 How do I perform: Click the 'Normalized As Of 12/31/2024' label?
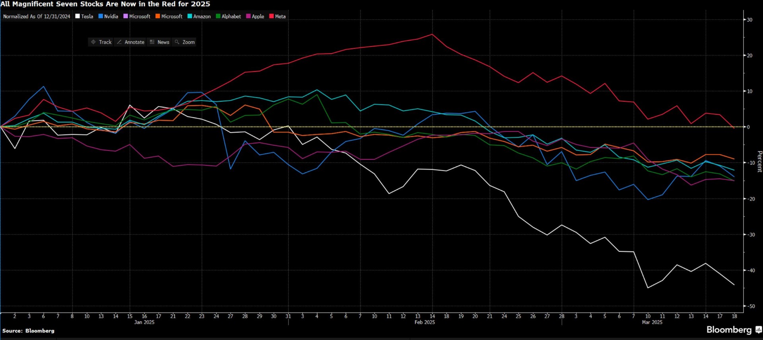pyautogui.click(x=37, y=16)
